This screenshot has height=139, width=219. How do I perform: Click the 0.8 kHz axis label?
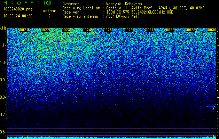(x=3, y=97)
